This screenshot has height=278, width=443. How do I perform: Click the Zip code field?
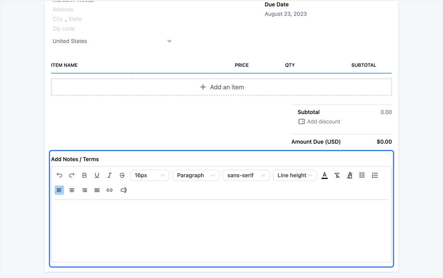[x=64, y=28]
